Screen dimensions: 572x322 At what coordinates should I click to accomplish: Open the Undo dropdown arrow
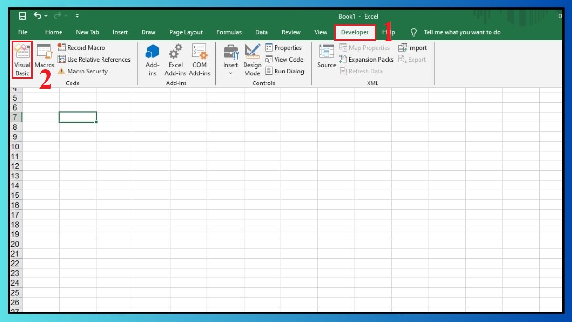[46, 15]
